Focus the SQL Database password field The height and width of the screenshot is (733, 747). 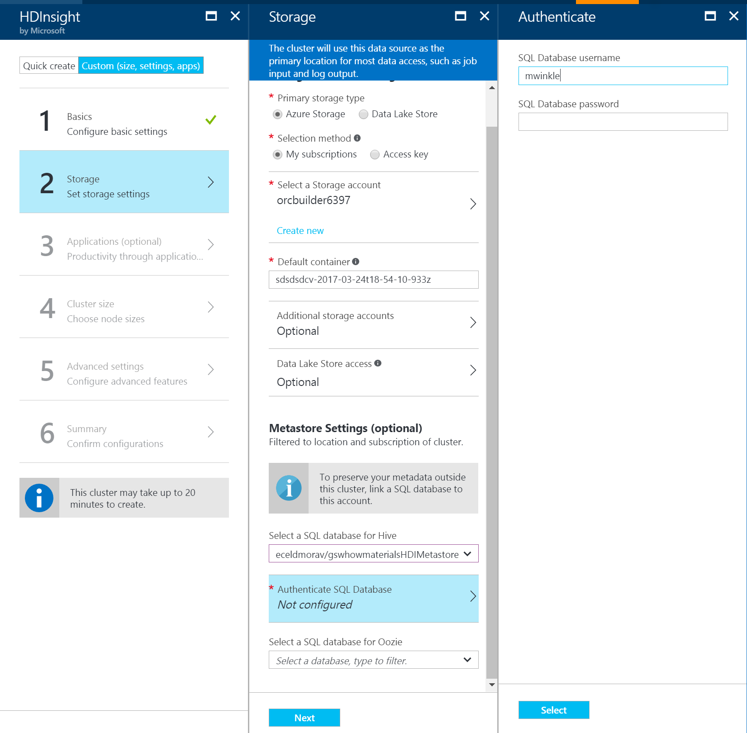[x=623, y=122]
